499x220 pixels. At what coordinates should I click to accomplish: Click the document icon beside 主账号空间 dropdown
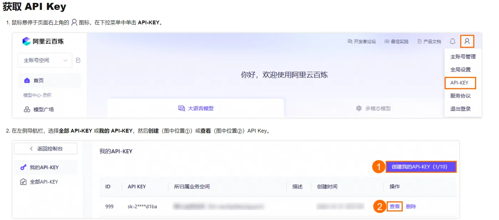78,60
